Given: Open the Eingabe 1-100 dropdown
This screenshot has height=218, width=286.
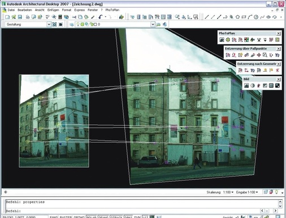Looking at the screenshot, I should [247, 192].
